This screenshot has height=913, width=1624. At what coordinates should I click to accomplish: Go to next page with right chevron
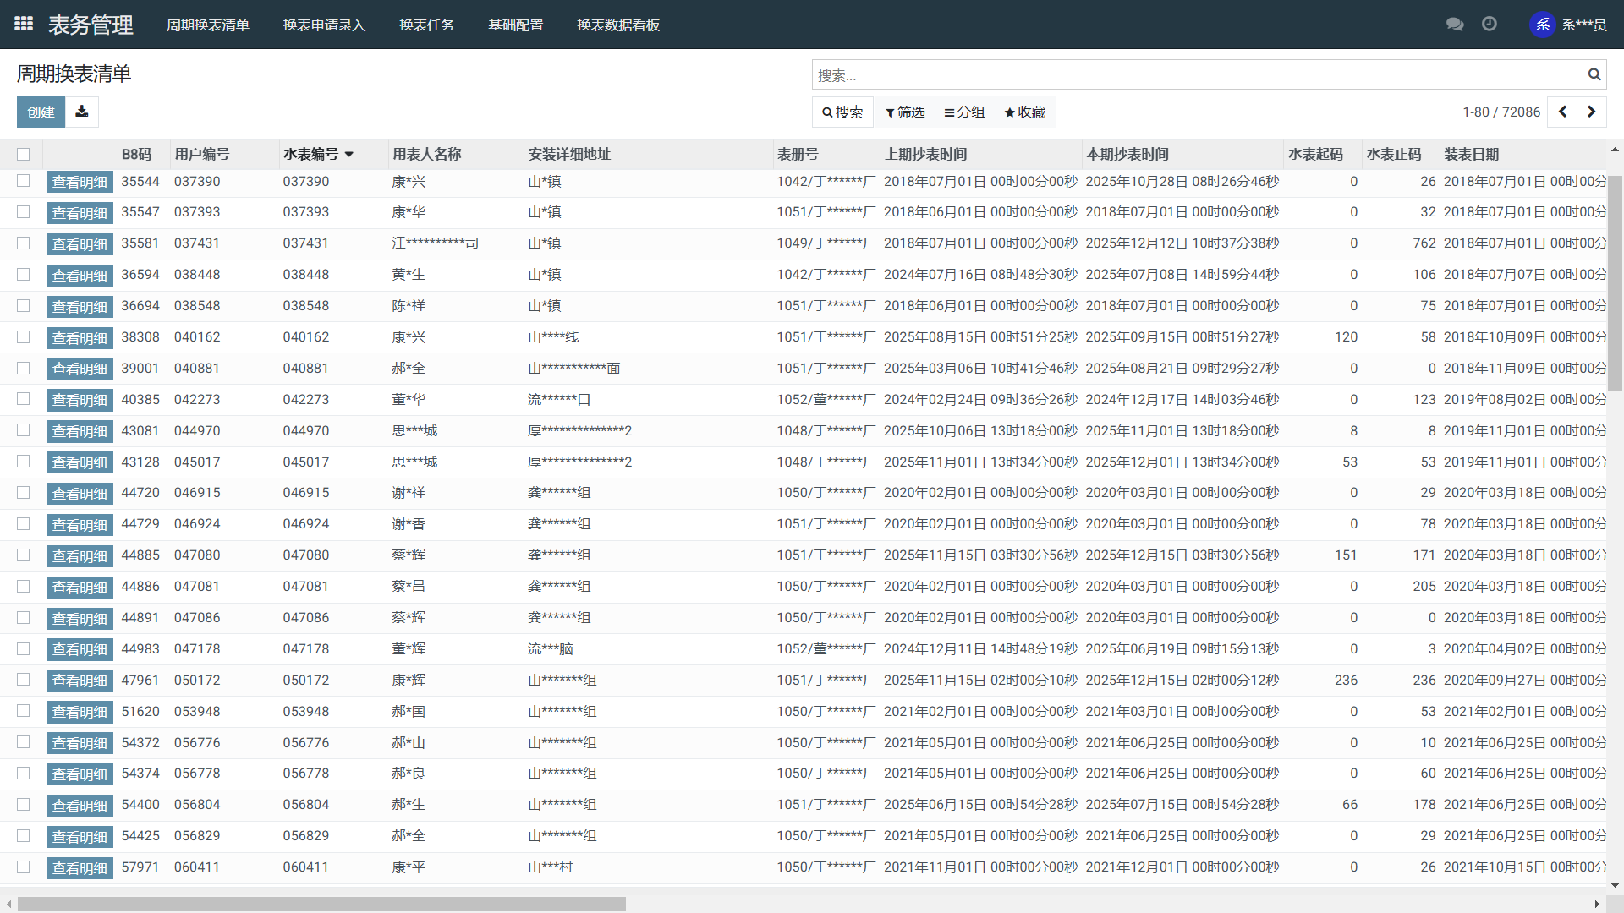point(1592,112)
